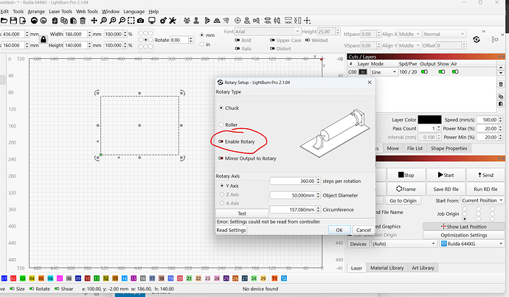Image resolution: width=509 pixels, height=297 pixels.
Task: Open the Laser Tools menu
Action: pos(60,11)
